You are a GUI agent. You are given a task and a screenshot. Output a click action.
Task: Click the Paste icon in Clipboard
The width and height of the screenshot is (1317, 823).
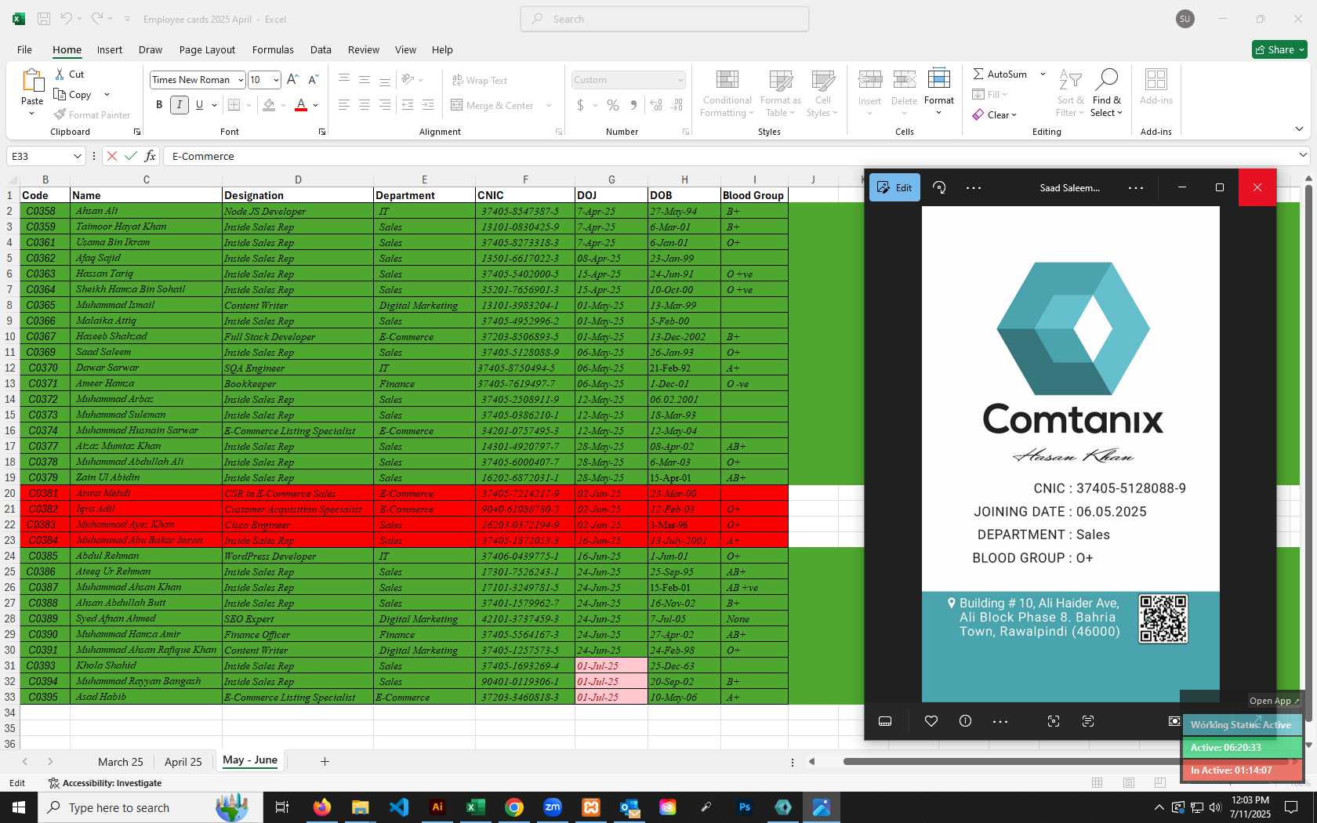click(x=32, y=81)
